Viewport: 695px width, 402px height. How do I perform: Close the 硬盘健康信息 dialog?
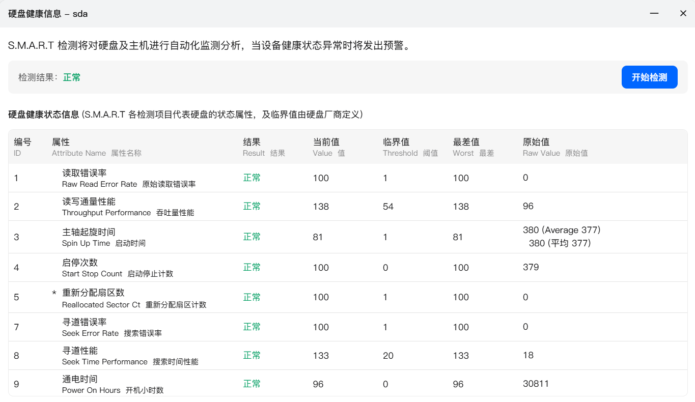click(683, 14)
